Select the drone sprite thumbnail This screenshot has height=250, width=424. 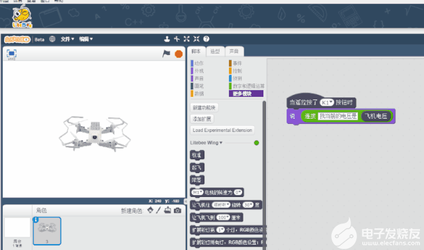47,231
